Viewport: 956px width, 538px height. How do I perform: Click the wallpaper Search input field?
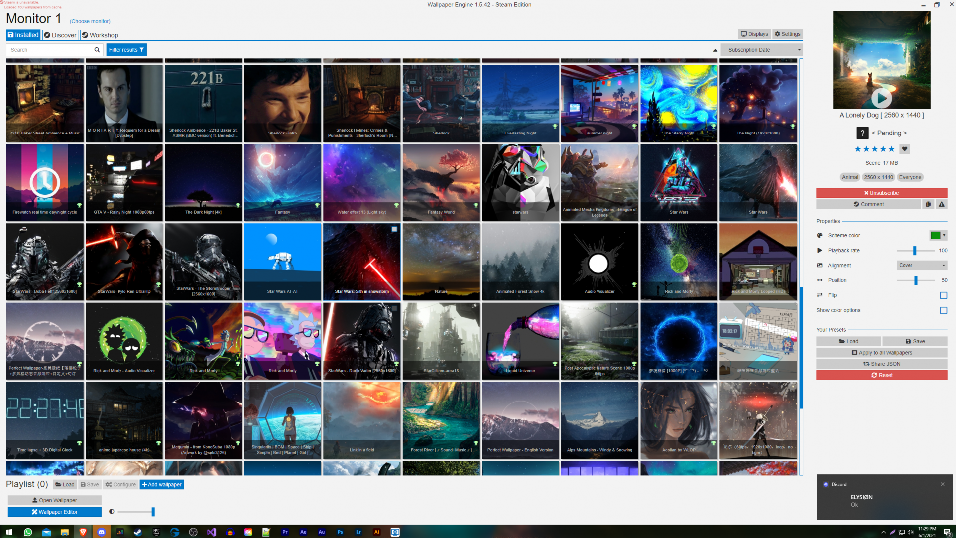50,50
